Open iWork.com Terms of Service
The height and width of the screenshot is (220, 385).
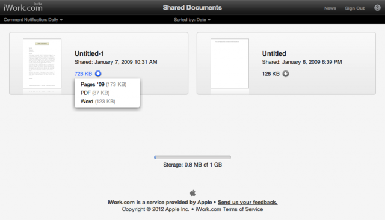pos(229,209)
